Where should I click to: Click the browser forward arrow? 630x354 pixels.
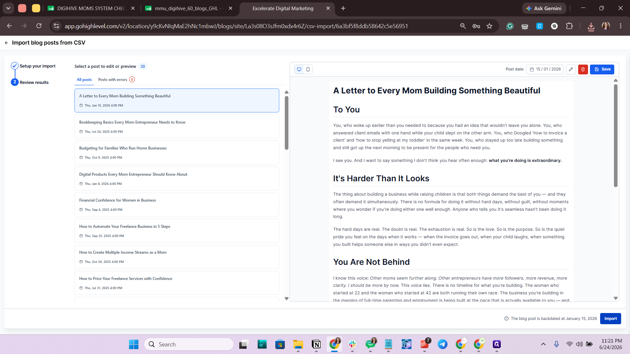pos(24,26)
